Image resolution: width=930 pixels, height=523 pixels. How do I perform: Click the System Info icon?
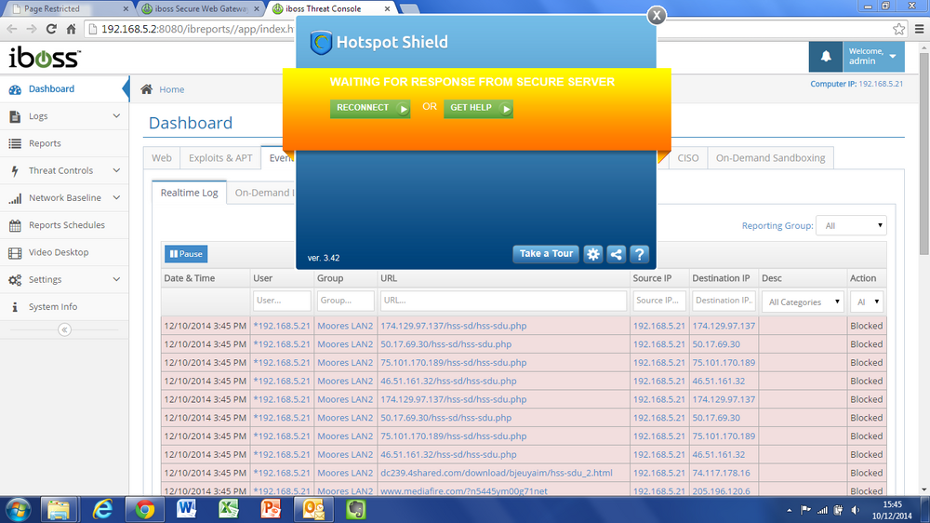(15, 307)
